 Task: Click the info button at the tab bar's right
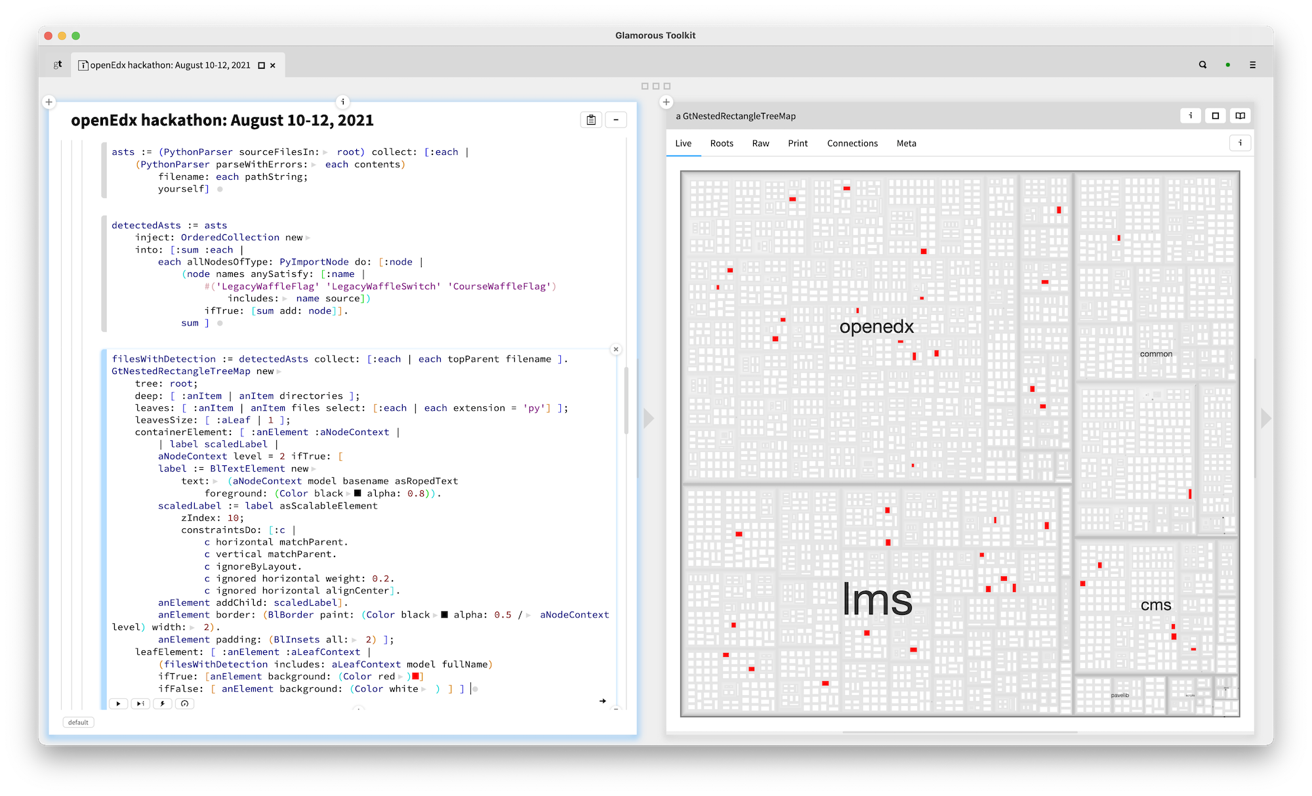[x=1240, y=142]
